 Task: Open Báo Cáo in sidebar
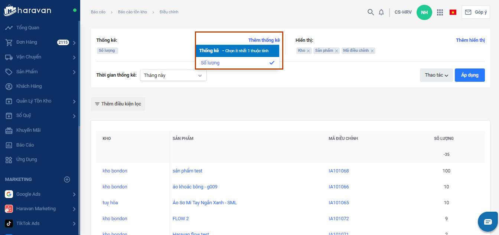25,145
